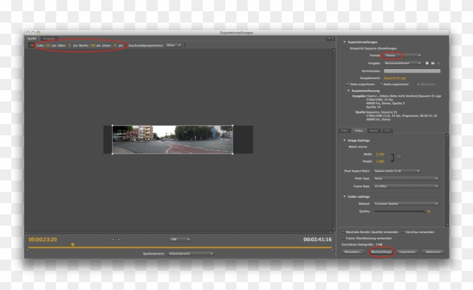This screenshot has width=473, height=290.
Task: Open the FTP tab
Action: click(x=387, y=131)
